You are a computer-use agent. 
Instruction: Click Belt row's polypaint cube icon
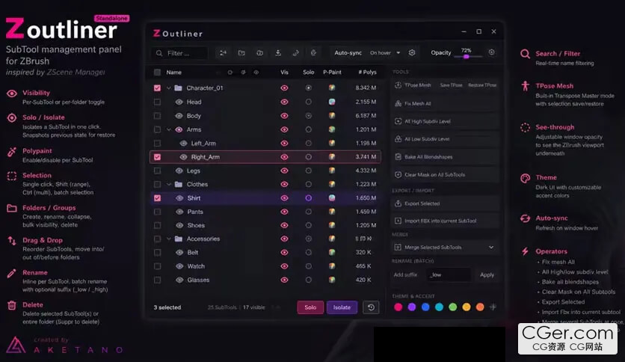point(332,252)
